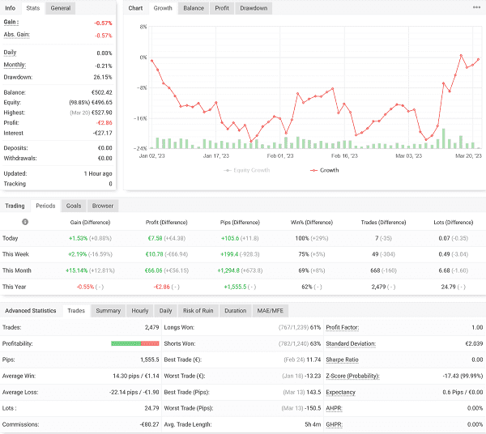Switch to the Periods tab
Image resolution: width=486 pixels, height=434 pixels.
coord(45,206)
